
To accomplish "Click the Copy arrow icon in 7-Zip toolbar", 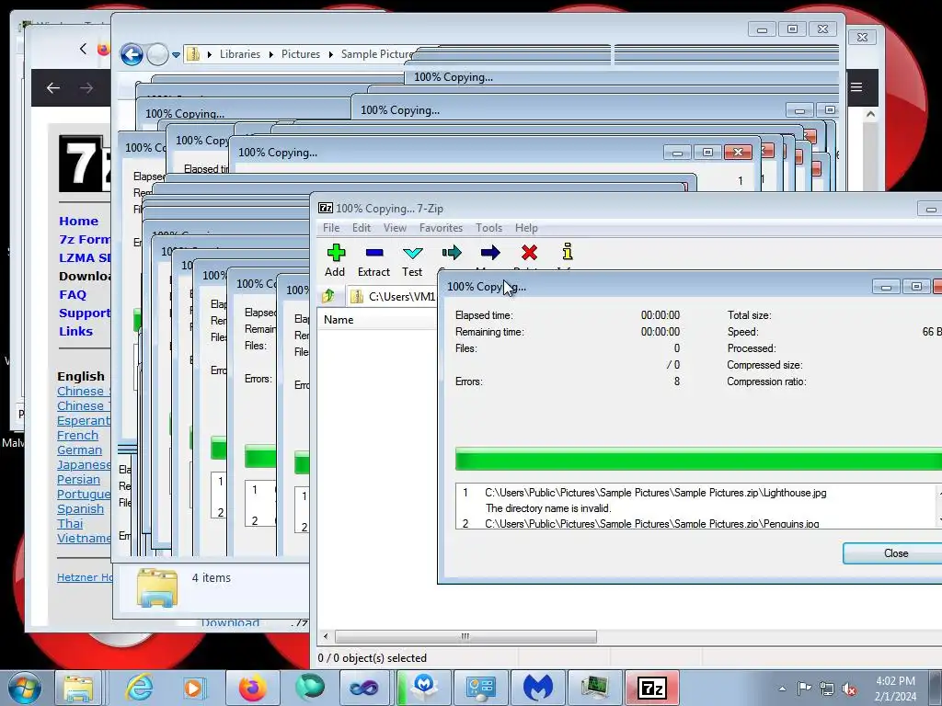I will 451,253.
